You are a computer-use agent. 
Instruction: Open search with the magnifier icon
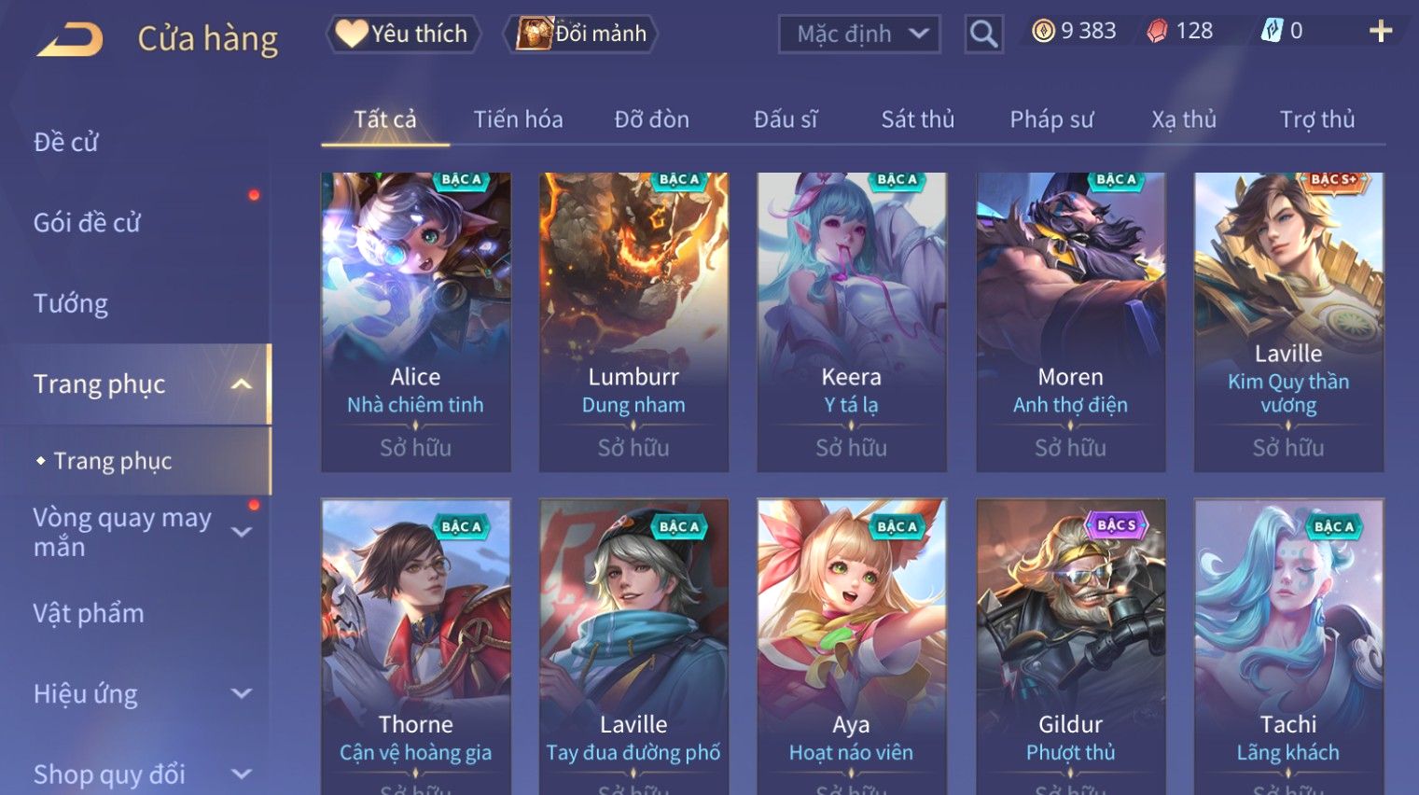coord(983,34)
